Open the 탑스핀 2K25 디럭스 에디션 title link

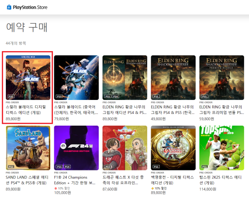tap(220, 180)
